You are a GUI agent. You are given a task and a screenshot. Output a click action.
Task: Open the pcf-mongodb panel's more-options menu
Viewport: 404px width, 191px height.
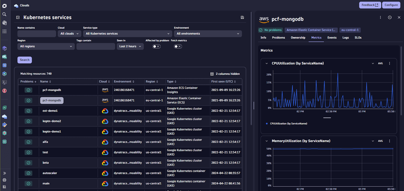pyautogui.click(x=380, y=17)
